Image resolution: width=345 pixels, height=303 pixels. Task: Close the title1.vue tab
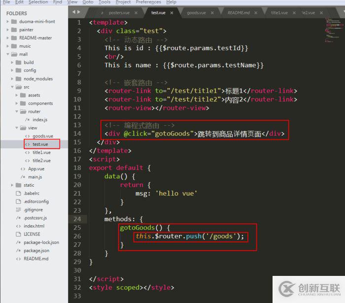pyautogui.click(x=294, y=13)
